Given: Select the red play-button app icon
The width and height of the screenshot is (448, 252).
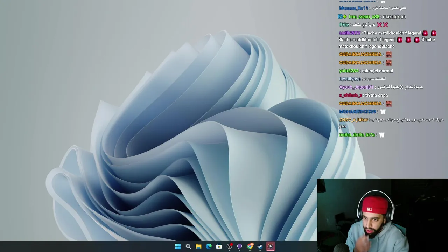Looking at the screenshot, I should click(270, 246).
